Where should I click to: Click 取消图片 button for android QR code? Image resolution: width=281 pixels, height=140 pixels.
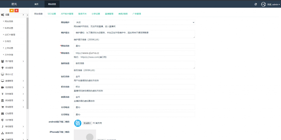[x=87, y=123]
